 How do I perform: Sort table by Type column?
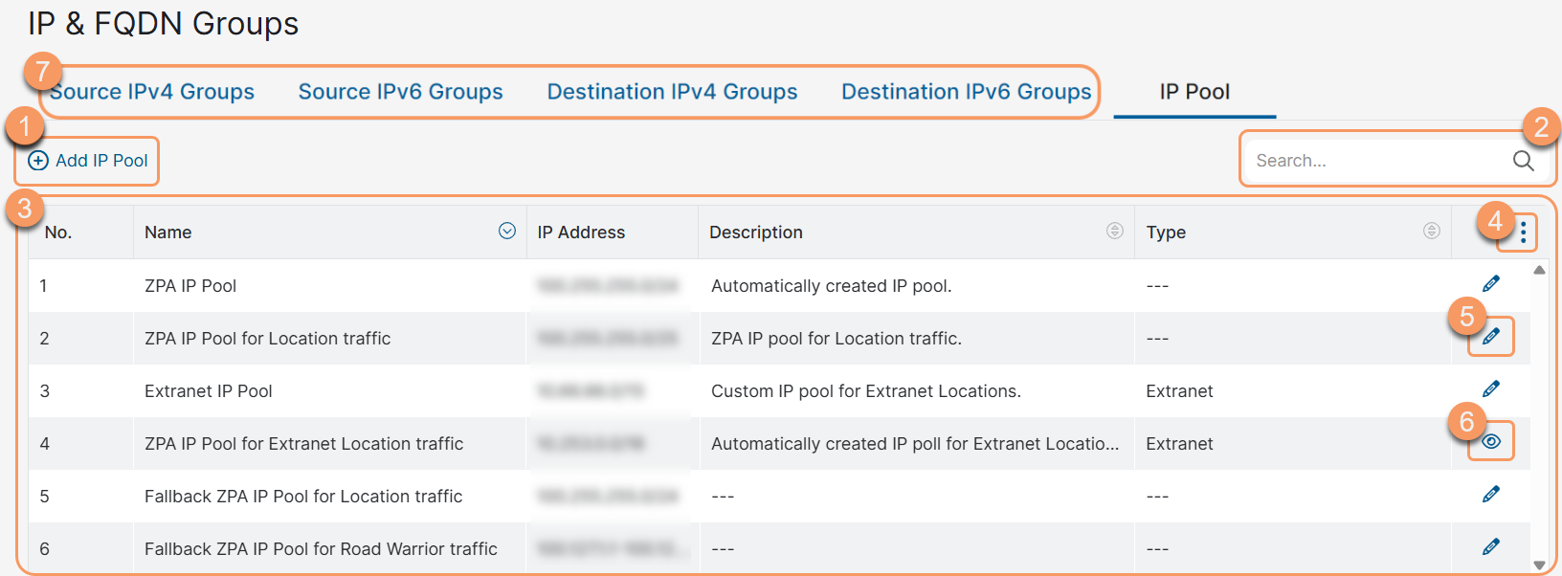coord(1431,232)
